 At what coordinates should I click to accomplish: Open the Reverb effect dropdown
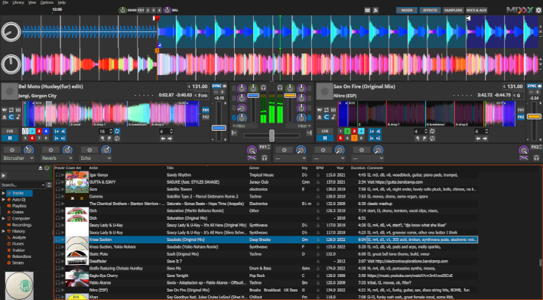click(x=57, y=158)
